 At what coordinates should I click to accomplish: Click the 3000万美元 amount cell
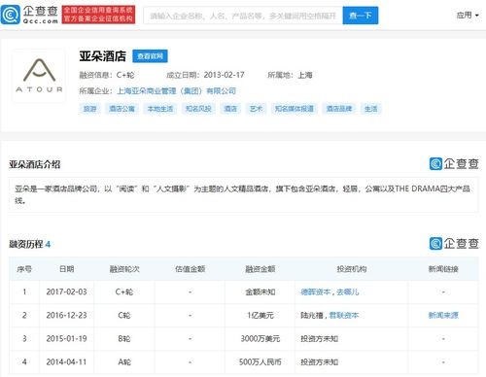click(x=260, y=339)
